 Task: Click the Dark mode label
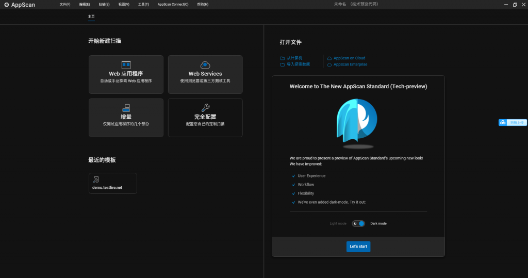(x=378, y=223)
